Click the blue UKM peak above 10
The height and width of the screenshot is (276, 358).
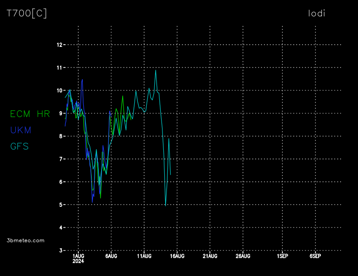pos(82,79)
